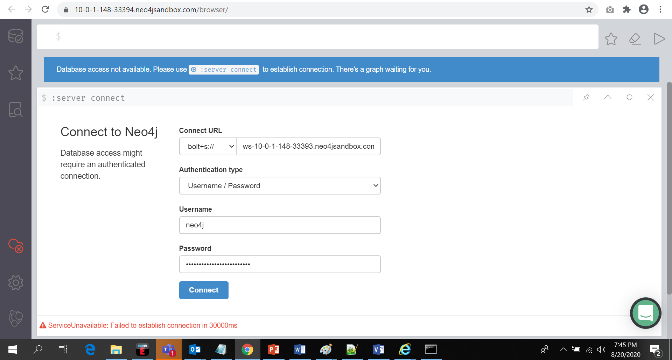Image resolution: width=672 pixels, height=360 pixels.
Task: Open the cloud sync error panel
Action: [16, 246]
